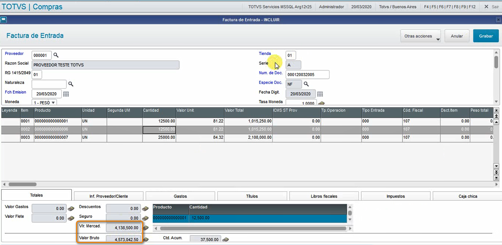Image resolution: width=502 pixels, height=245 pixels.
Task: Open the Gastos tab
Action: point(180,196)
